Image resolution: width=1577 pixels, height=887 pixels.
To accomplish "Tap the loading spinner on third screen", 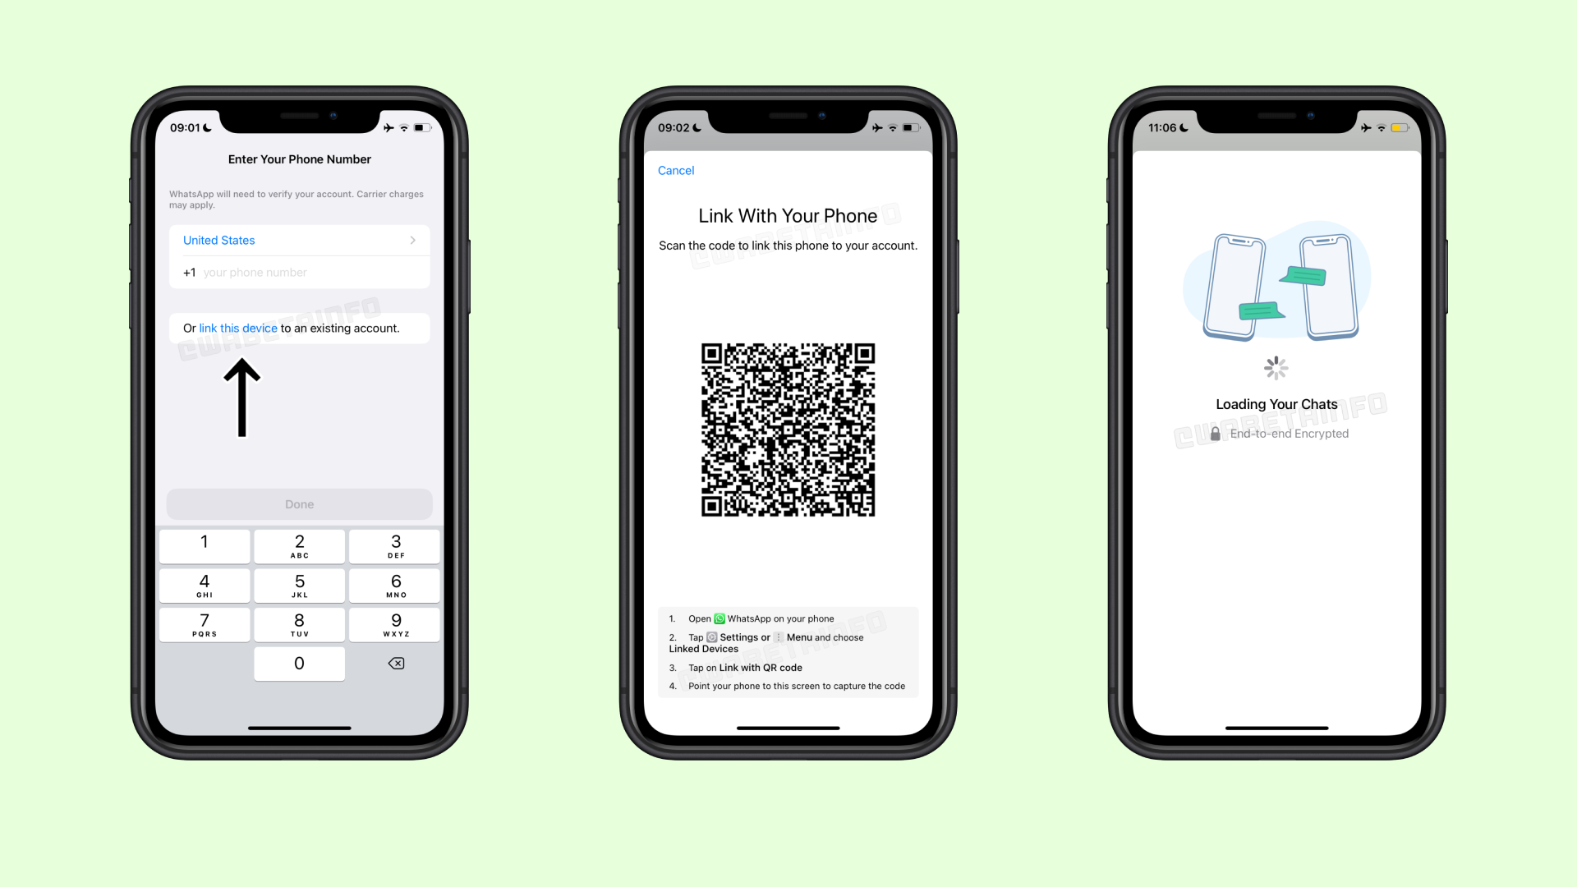I will [x=1276, y=367].
